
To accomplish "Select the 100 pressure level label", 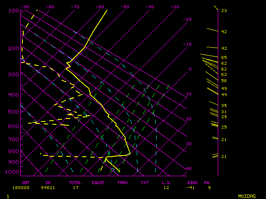I will (x=14, y=10).
